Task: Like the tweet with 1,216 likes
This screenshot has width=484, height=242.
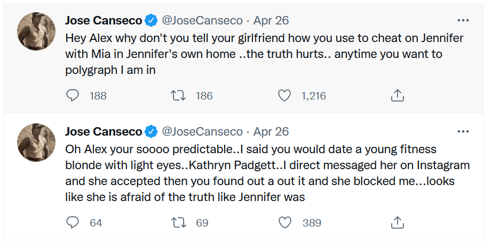Action: (284, 96)
